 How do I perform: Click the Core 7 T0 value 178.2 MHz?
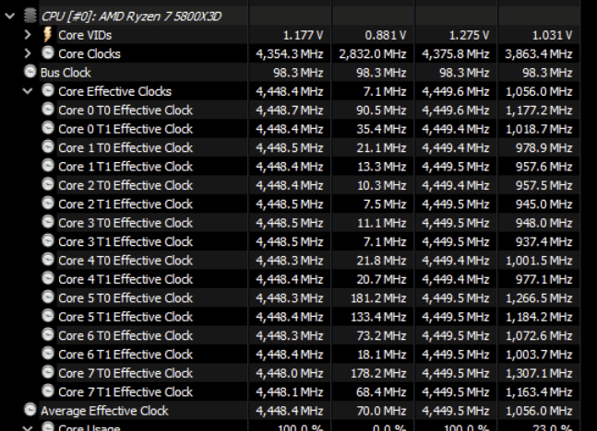pyautogui.click(x=378, y=374)
